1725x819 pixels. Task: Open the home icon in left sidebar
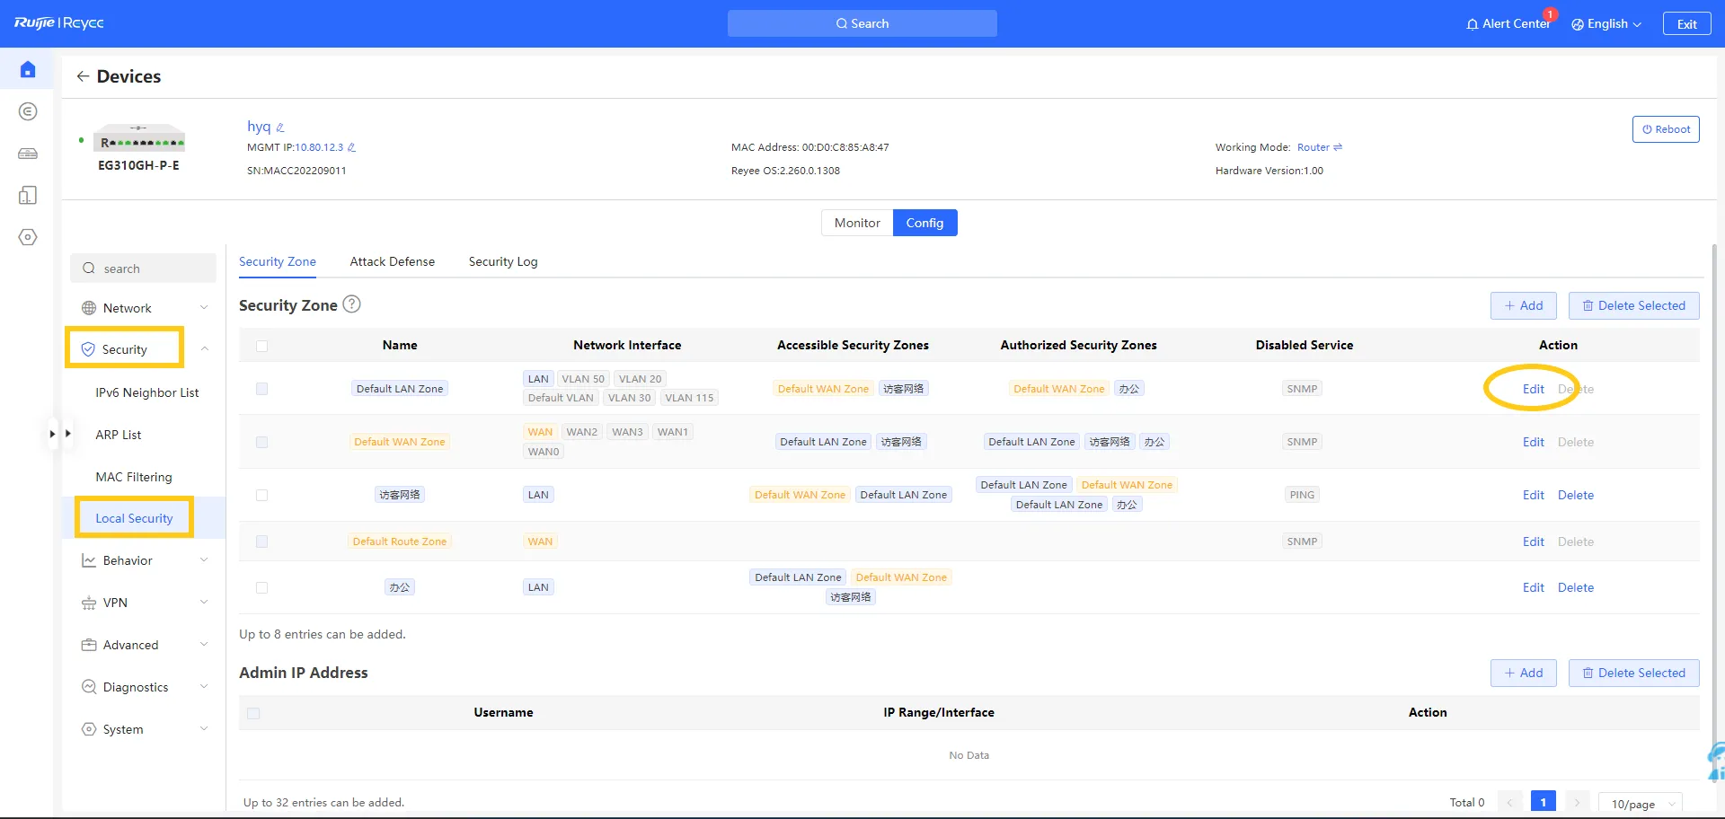tap(28, 69)
